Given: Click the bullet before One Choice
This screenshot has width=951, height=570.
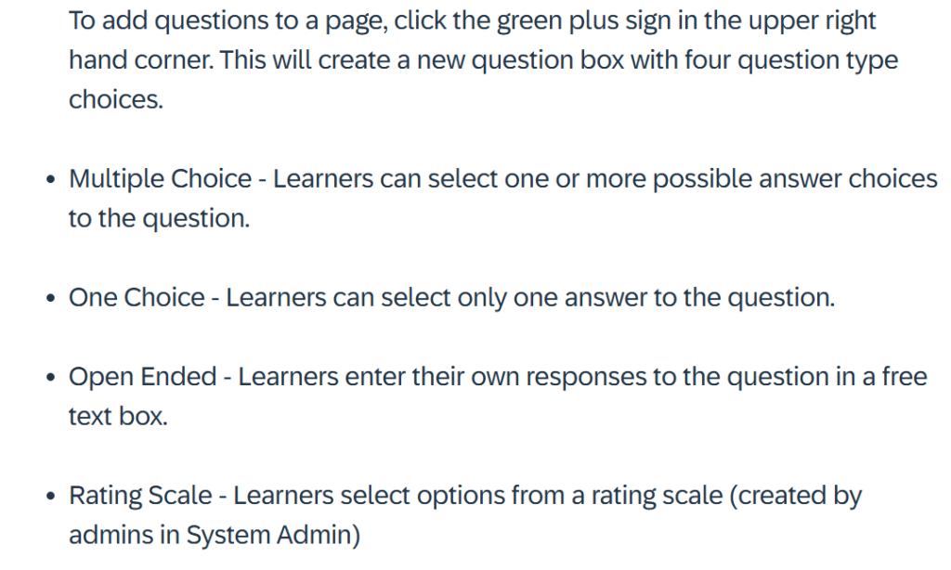Looking at the screenshot, I should tap(51, 298).
